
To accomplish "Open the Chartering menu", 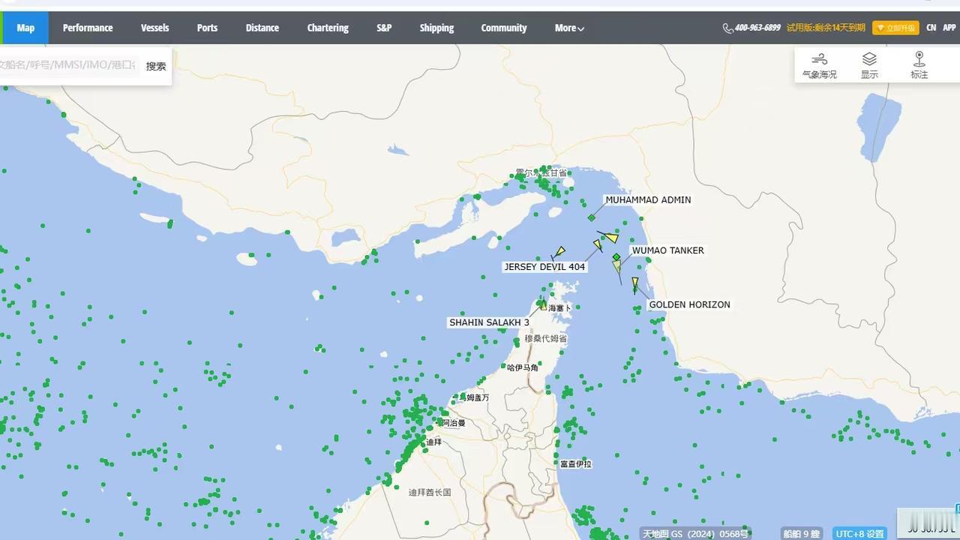I will 328,28.
